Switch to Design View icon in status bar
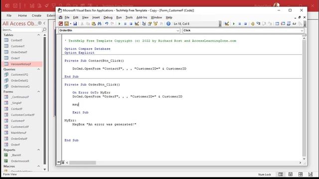319x179 pixels. coord(310,175)
